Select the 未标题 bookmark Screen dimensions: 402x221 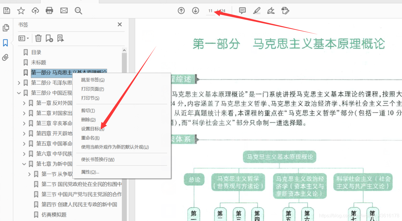pos(39,62)
